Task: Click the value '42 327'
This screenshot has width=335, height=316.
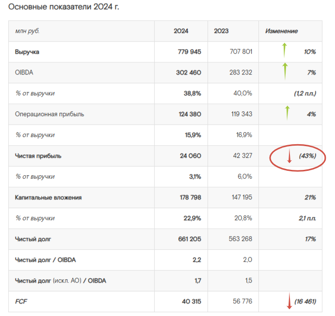Action: [242, 155]
